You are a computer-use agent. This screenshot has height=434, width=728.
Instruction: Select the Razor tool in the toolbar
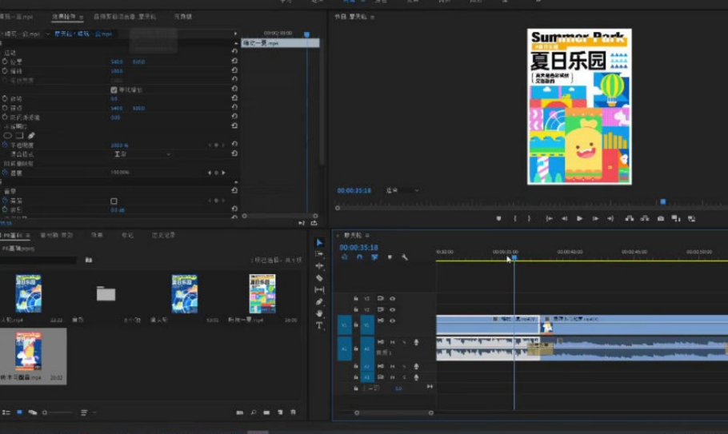pos(319,277)
